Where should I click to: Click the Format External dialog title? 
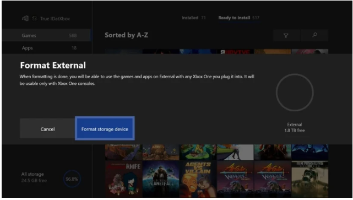[53, 66]
